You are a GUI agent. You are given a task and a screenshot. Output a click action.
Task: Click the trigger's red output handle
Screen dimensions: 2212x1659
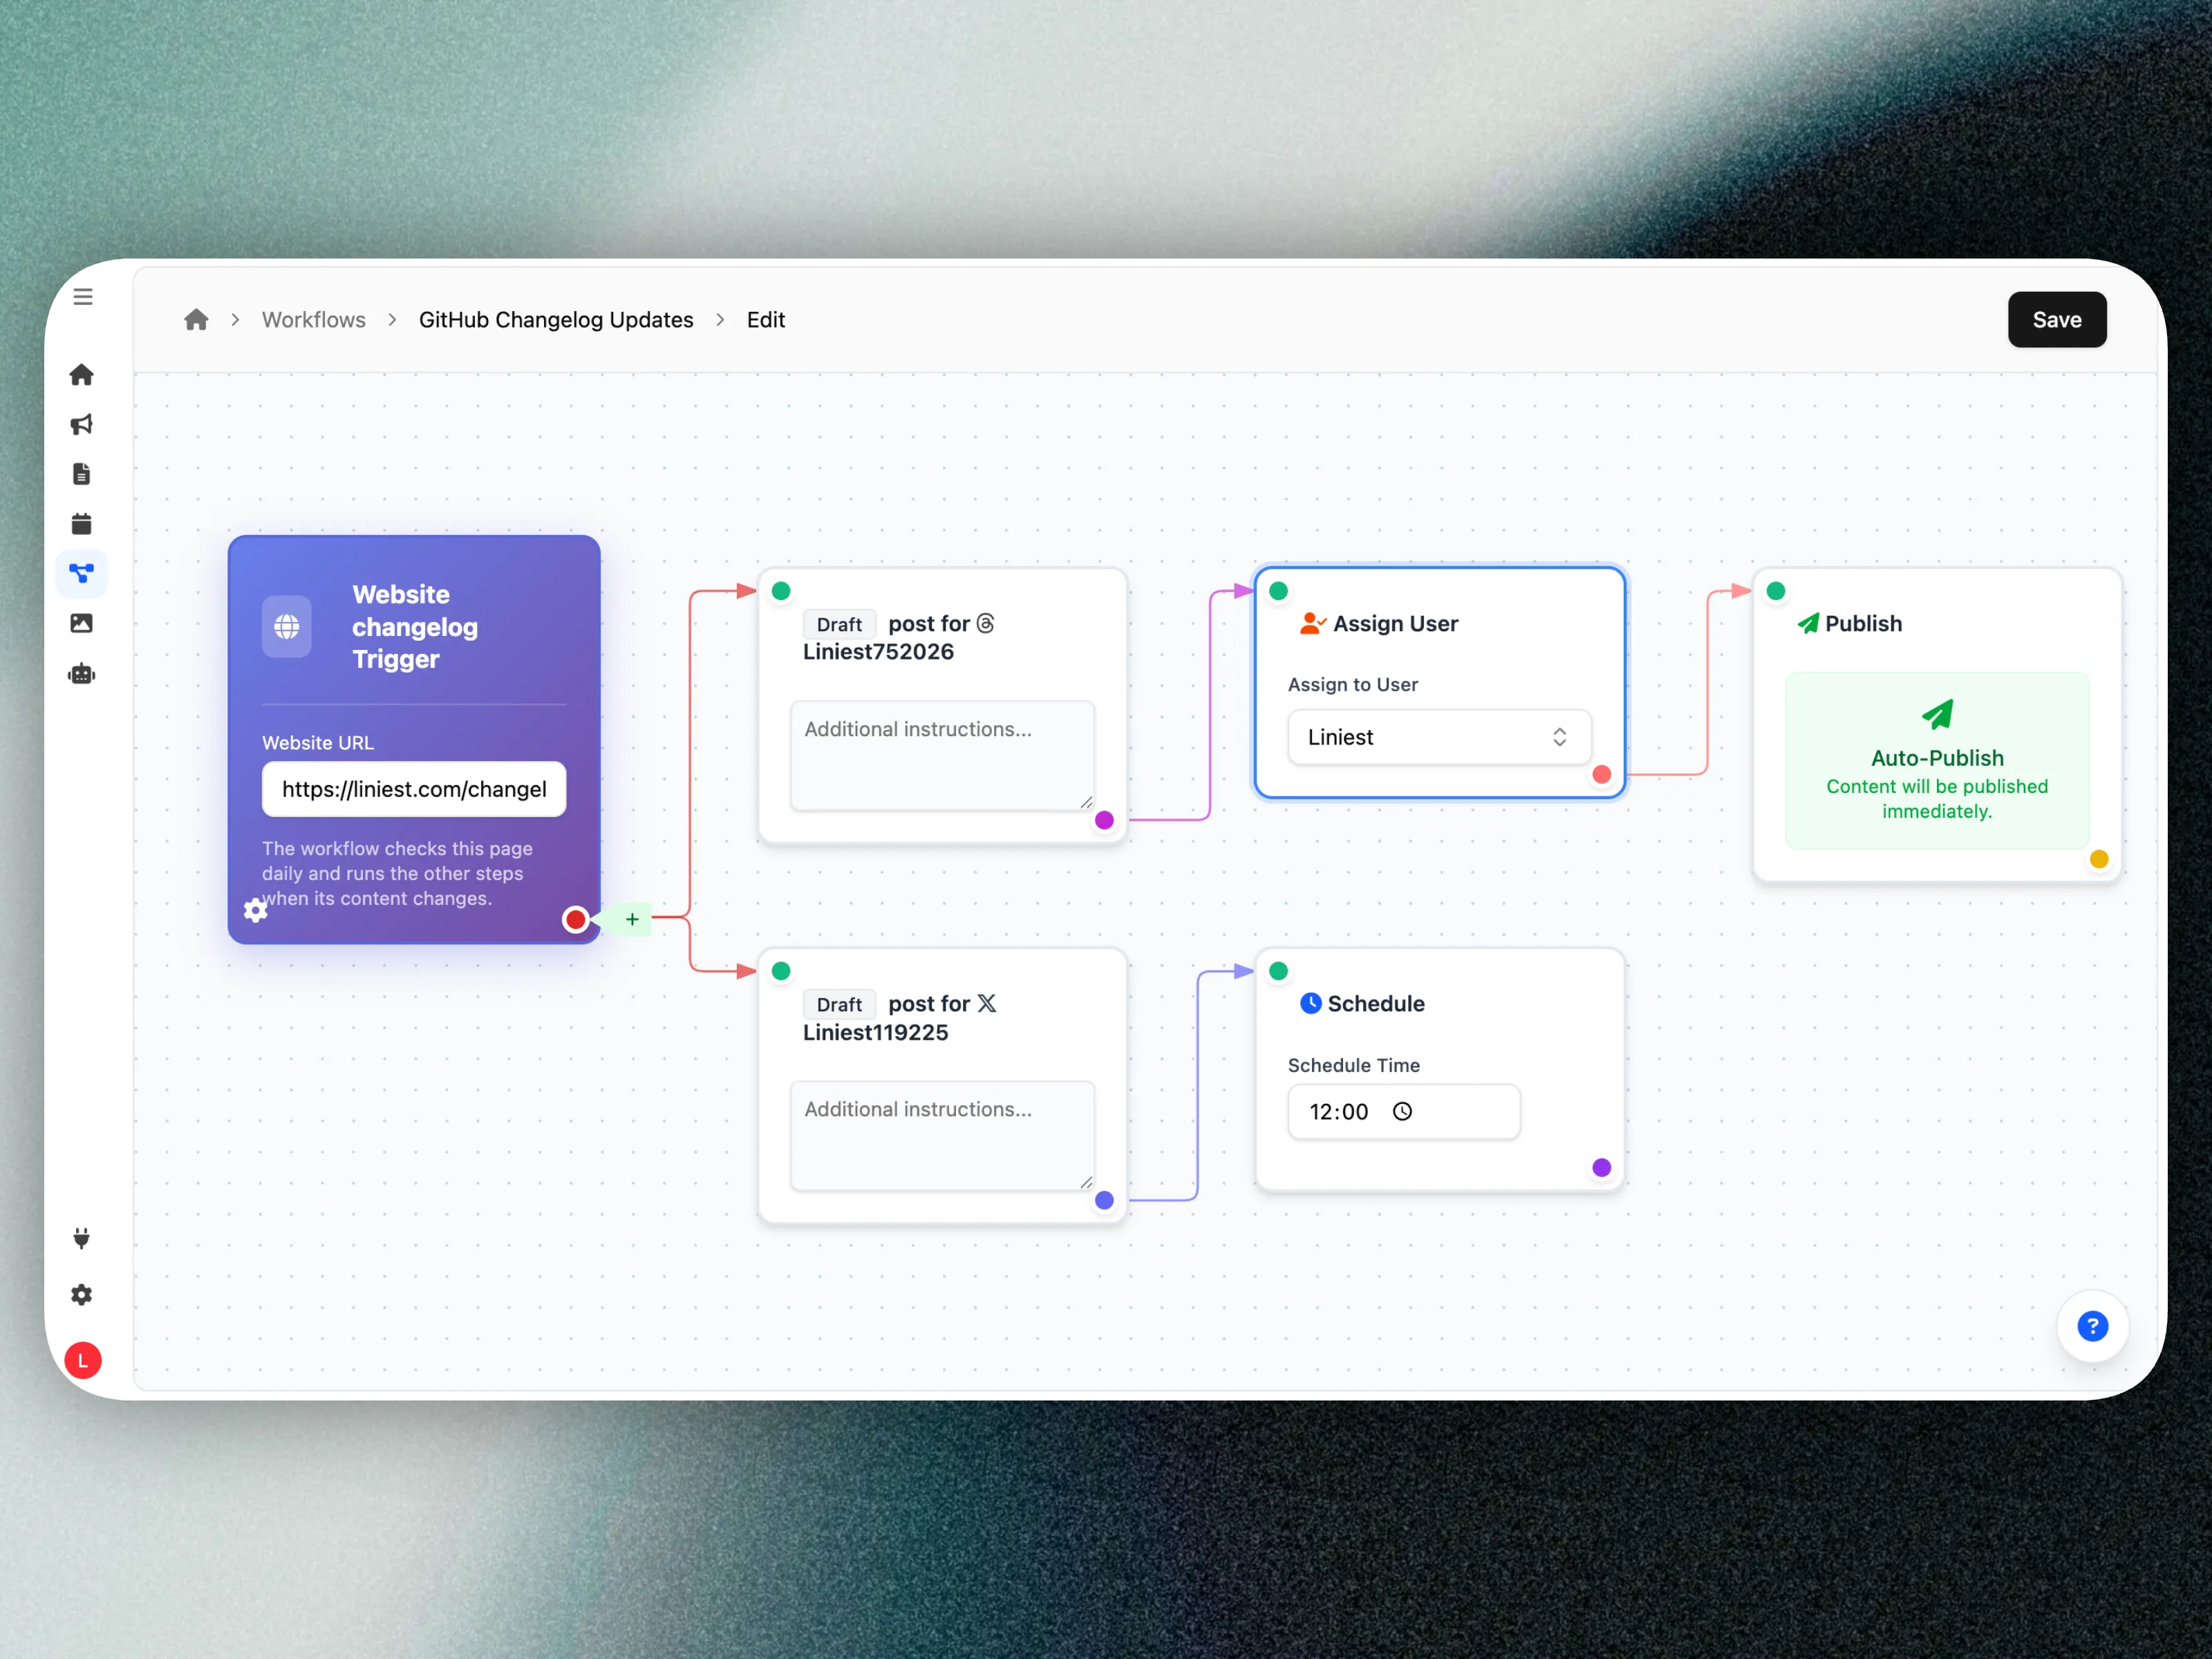pos(576,919)
